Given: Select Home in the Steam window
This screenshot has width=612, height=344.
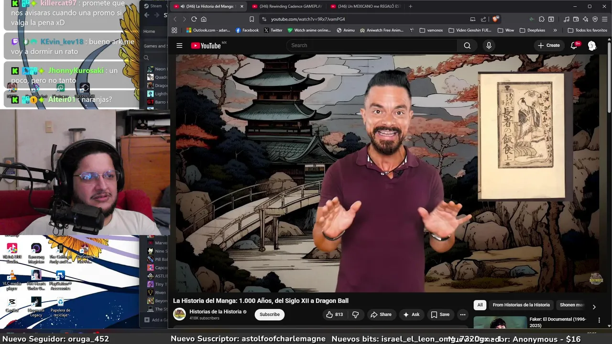Looking at the screenshot, I should 149,32.
